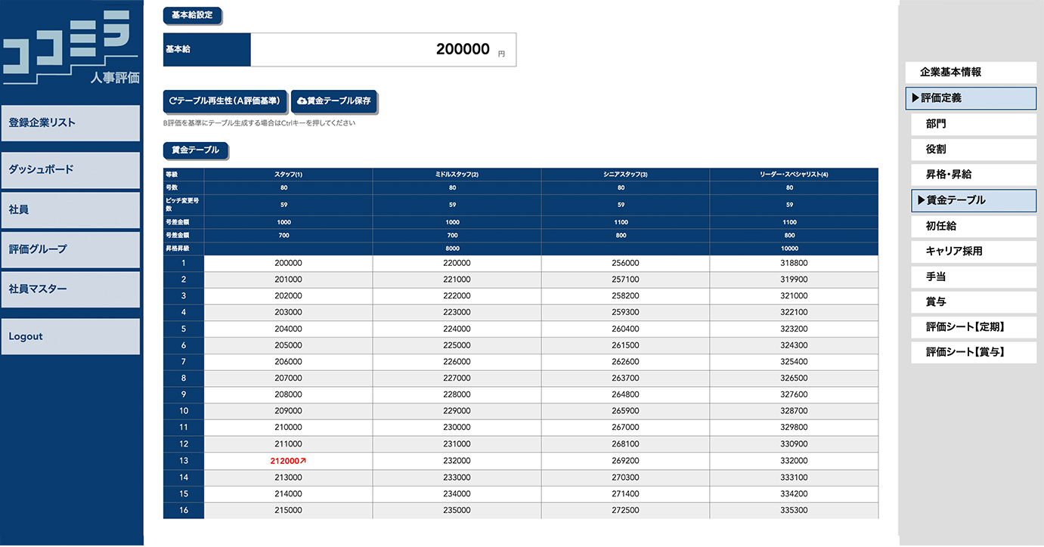
Task: Collapse the 評価定義 section
Action: 971,98
